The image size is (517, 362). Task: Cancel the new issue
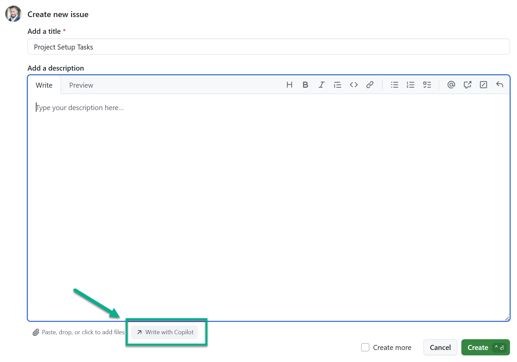440,347
